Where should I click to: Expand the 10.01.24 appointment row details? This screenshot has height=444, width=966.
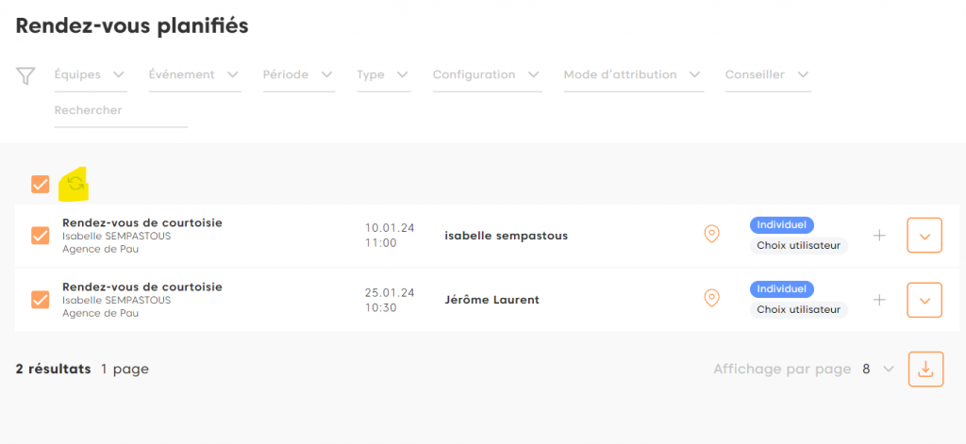tap(924, 236)
